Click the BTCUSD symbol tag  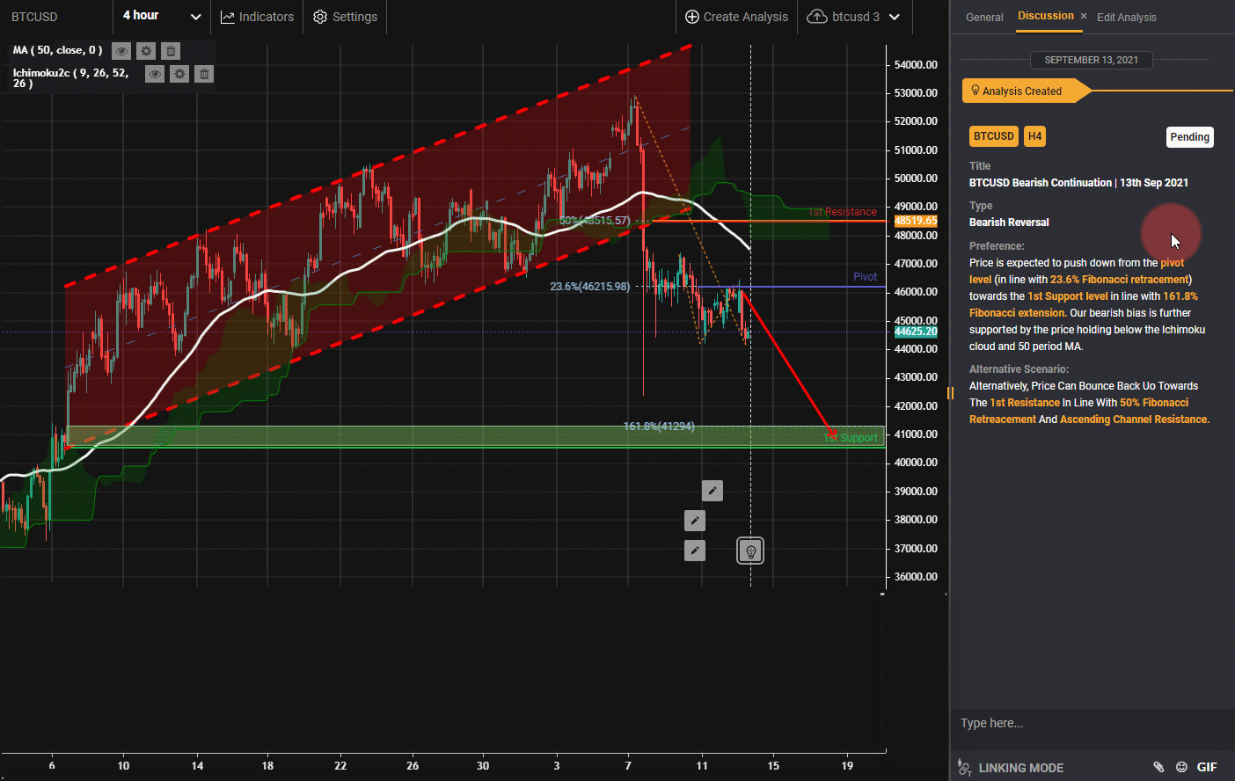point(994,136)
